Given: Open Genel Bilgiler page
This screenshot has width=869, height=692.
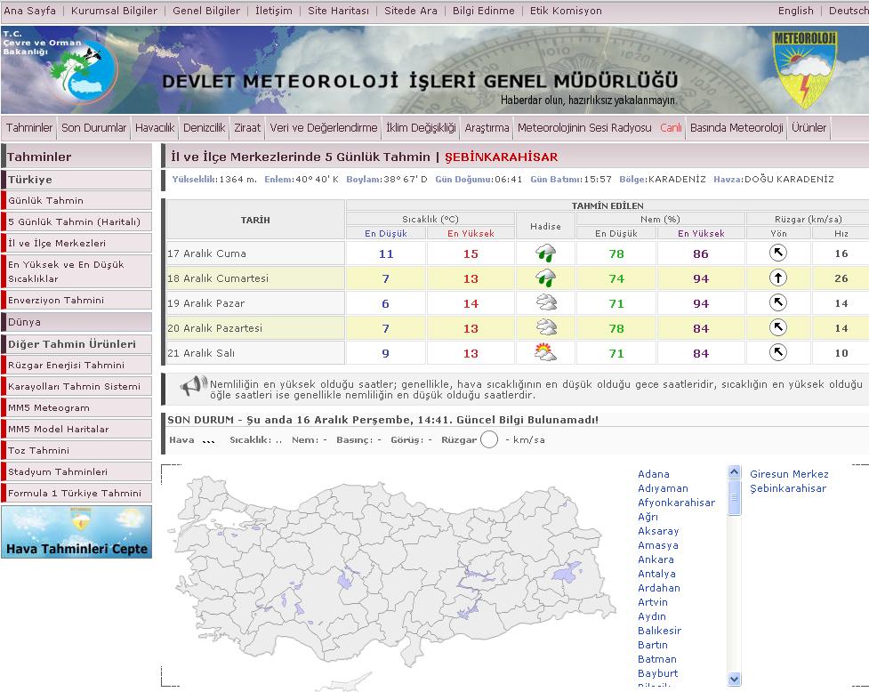Looking at the screenshot, I should point(206,11).
